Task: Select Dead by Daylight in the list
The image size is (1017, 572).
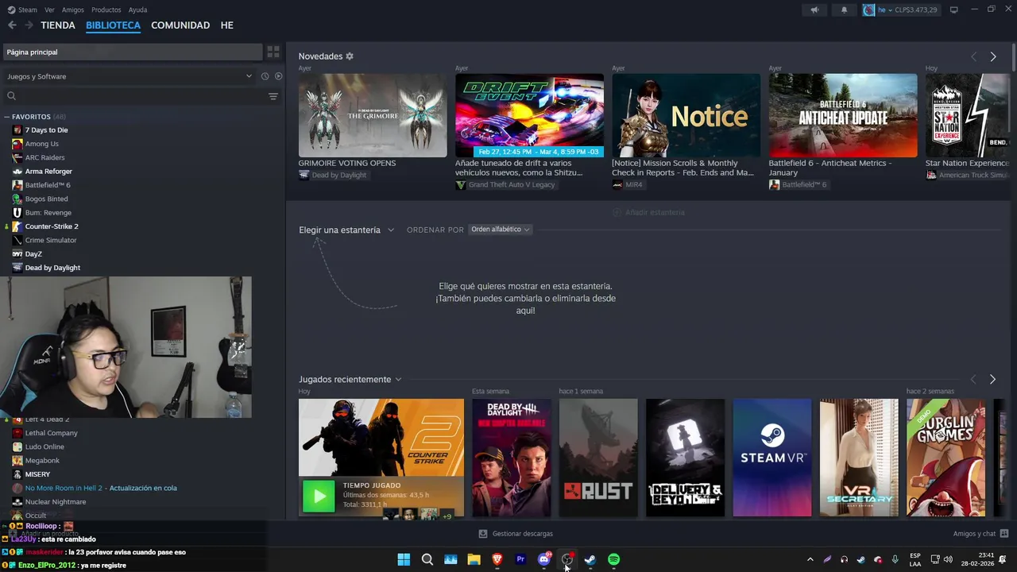Action: click(x=52, y=268)
